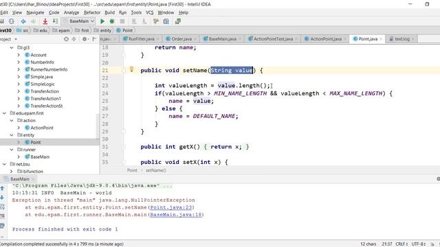Open Project panel gear settings
The height and width of the screenshot is (247, 440).
tap(85, 39)
